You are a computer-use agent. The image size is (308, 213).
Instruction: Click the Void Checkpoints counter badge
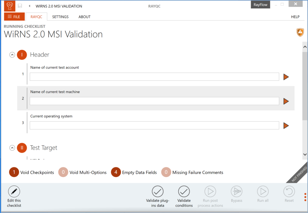click(x=14, y=172)
